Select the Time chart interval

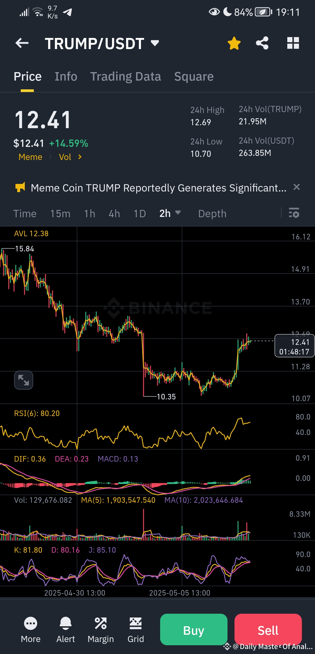point(25,214)
